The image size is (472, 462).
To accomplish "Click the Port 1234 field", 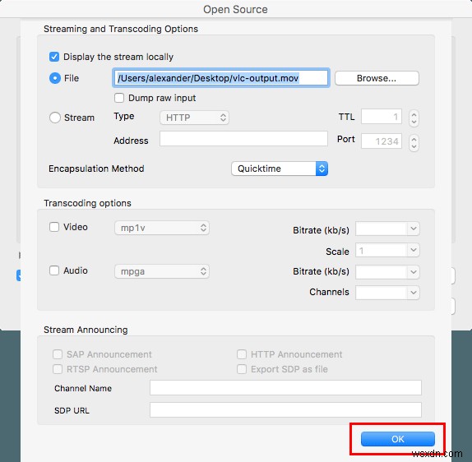I will tap(382, 141).
